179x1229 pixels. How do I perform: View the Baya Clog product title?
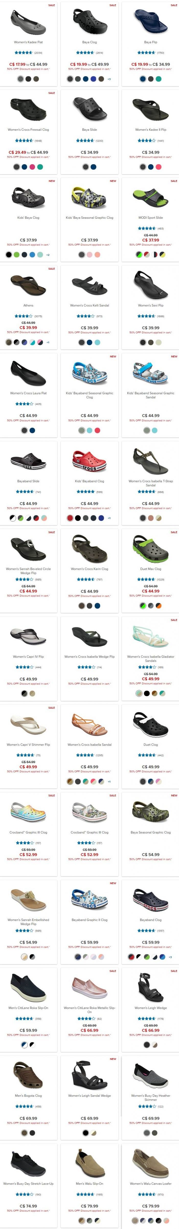89,42
